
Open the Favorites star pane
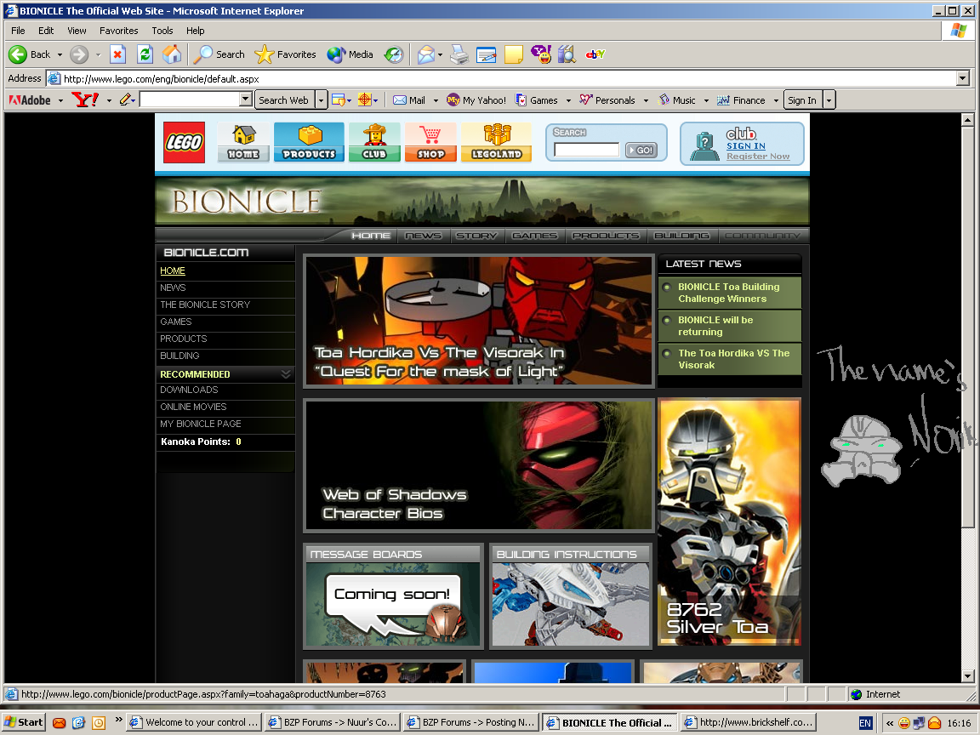pos(286,54)
